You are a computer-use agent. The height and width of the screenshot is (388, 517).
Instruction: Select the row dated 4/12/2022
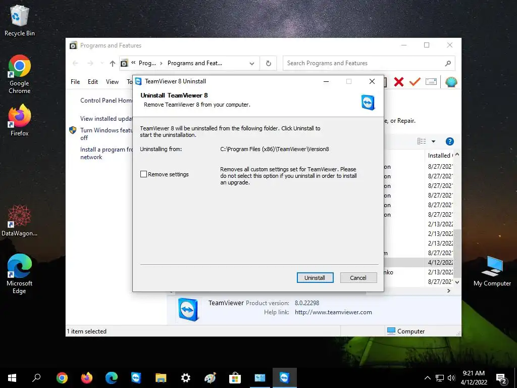coord(419,263)
